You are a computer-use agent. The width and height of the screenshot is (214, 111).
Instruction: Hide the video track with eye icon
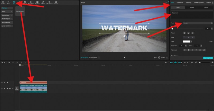coord(7,89)
